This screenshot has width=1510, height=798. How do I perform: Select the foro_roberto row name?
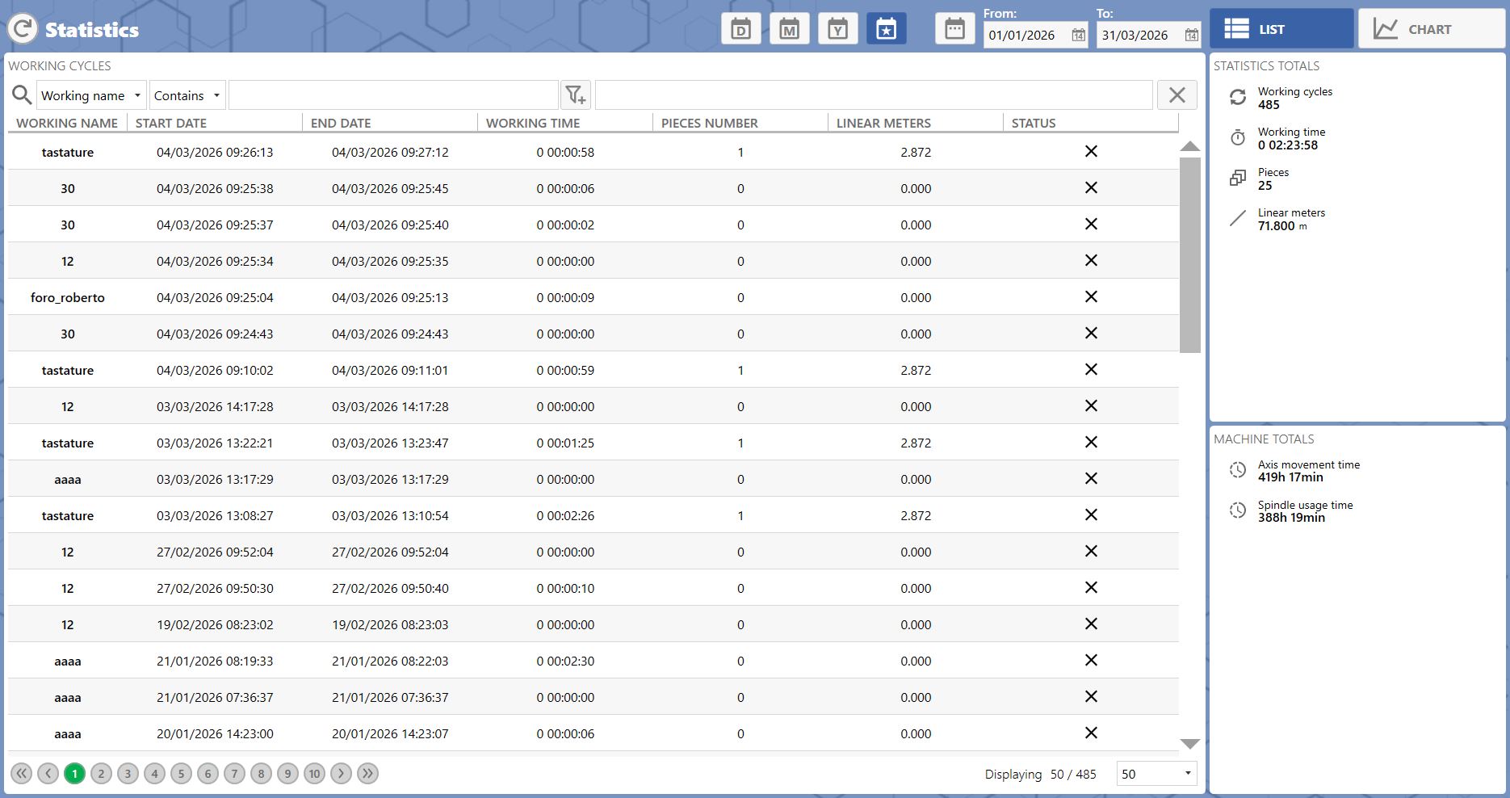point(68,297)
